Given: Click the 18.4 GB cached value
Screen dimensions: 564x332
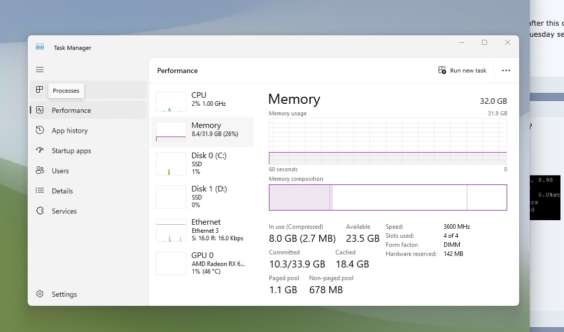Looking at the screenshot, I should 352,264.
